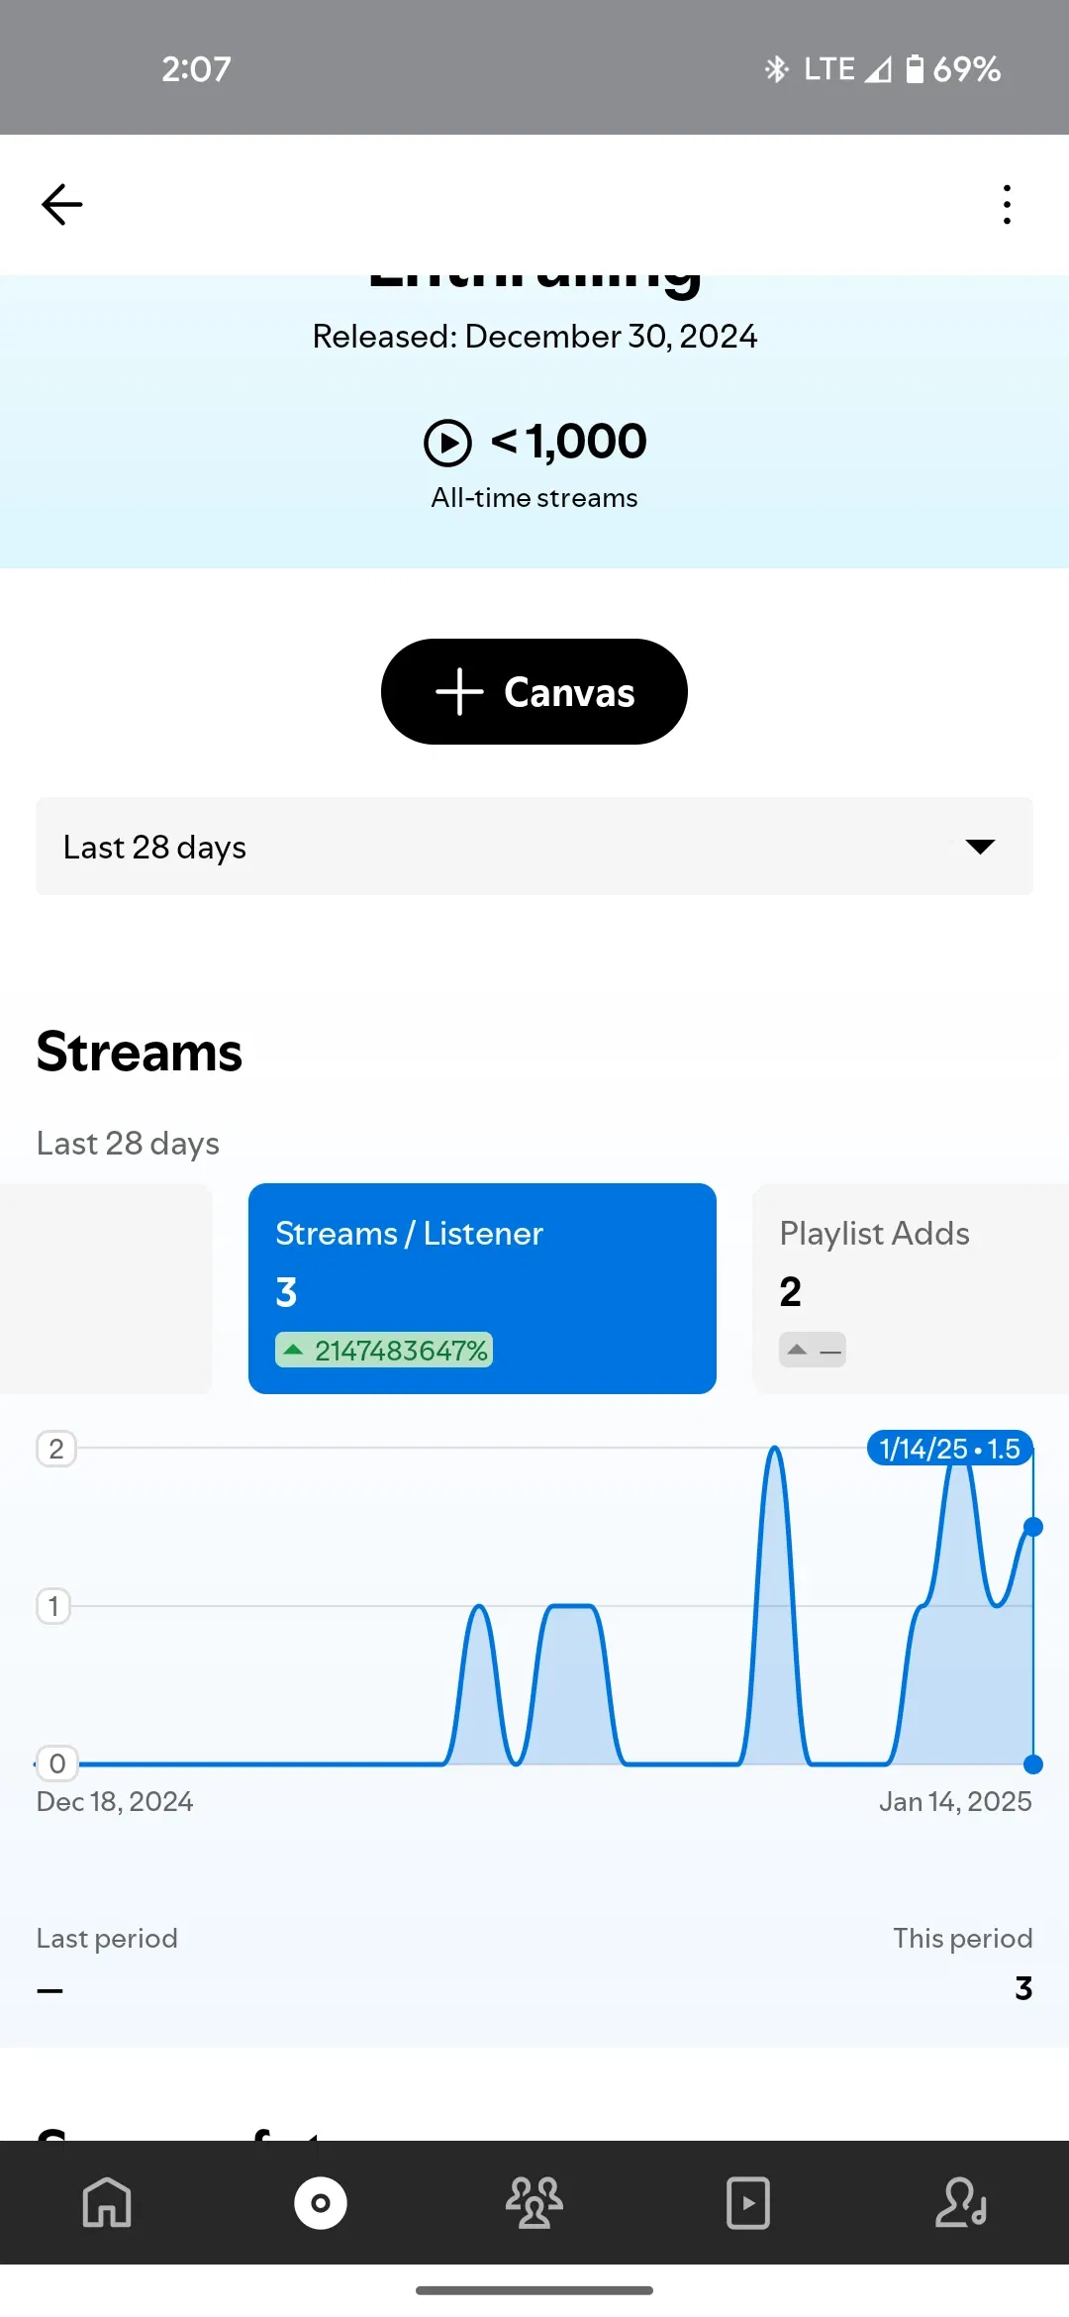Tap the dropdown arrow on date range
1069x2317 pixels.
pyautogui.click(x=980, y=847)
